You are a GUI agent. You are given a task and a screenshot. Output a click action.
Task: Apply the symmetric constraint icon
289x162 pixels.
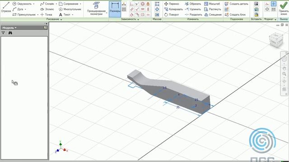pyautogui.click(x=143, y=14)
